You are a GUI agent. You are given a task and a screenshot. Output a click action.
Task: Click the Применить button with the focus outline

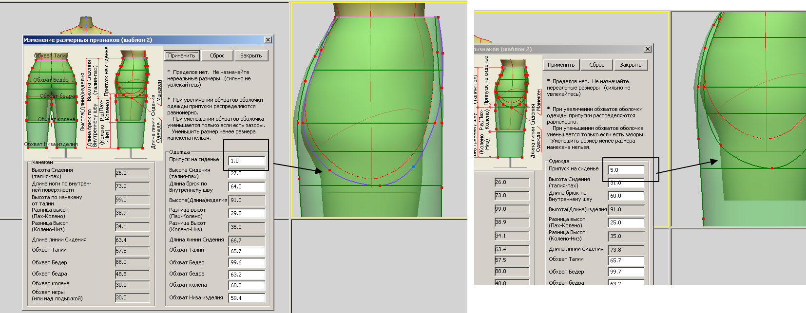[181, 55]
